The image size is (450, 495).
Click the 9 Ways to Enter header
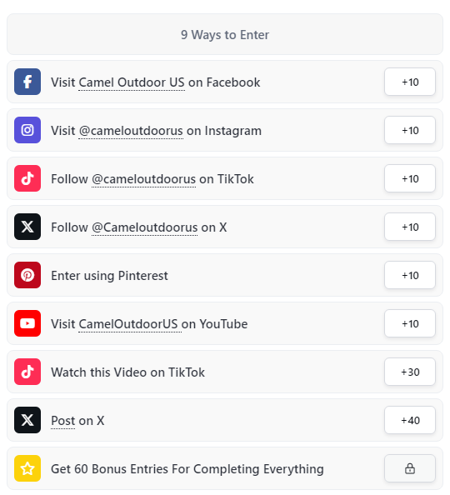coord(225,34)
